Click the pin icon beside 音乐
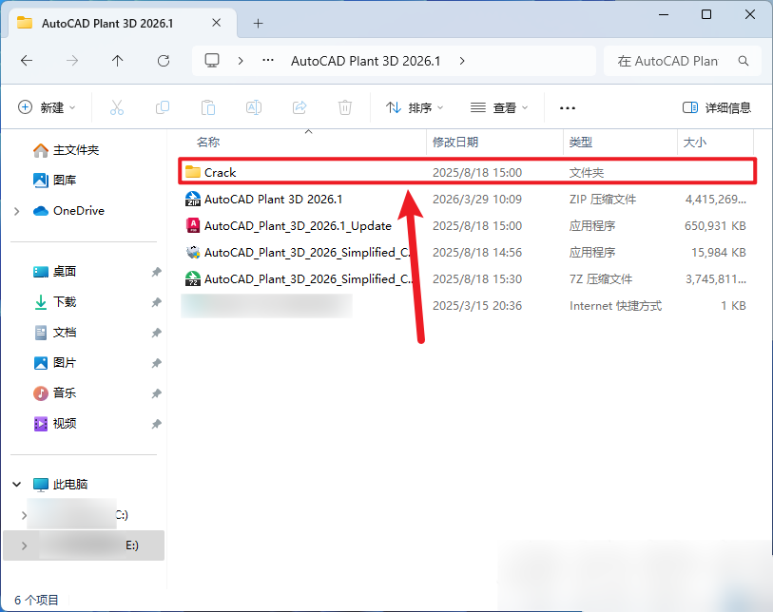 [156, 393]
